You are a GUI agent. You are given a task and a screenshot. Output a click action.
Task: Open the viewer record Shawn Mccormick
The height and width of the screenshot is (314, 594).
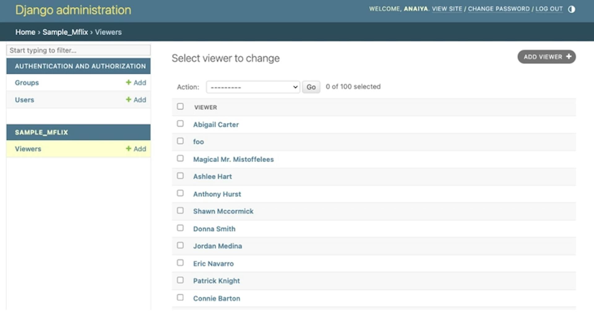click(x=223, y=211)
